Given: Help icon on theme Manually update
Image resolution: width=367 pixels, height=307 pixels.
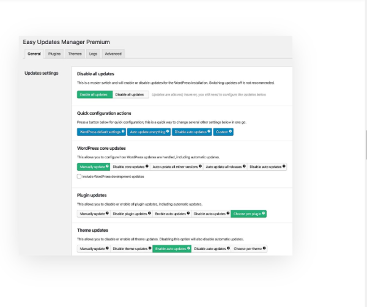Looking at the screenshot, I should pyautogui.click(x=107, y=248).
